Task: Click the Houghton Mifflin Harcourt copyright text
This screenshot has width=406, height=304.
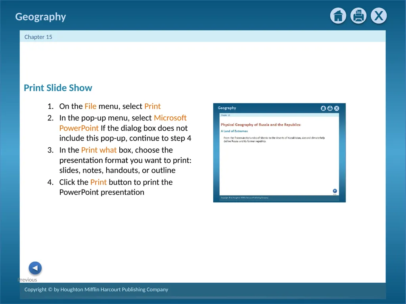Action: point(96,289)
